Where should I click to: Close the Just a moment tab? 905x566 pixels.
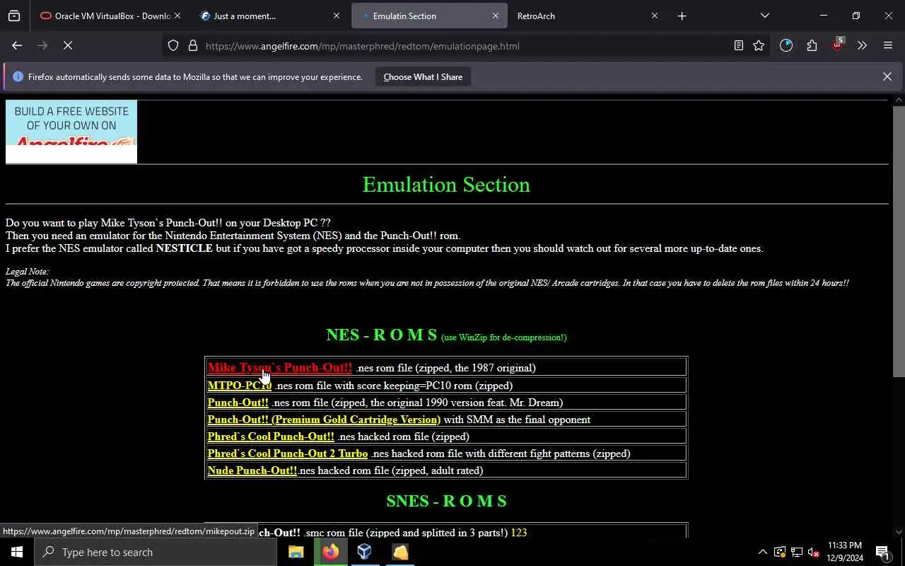[x=336, y=16]
